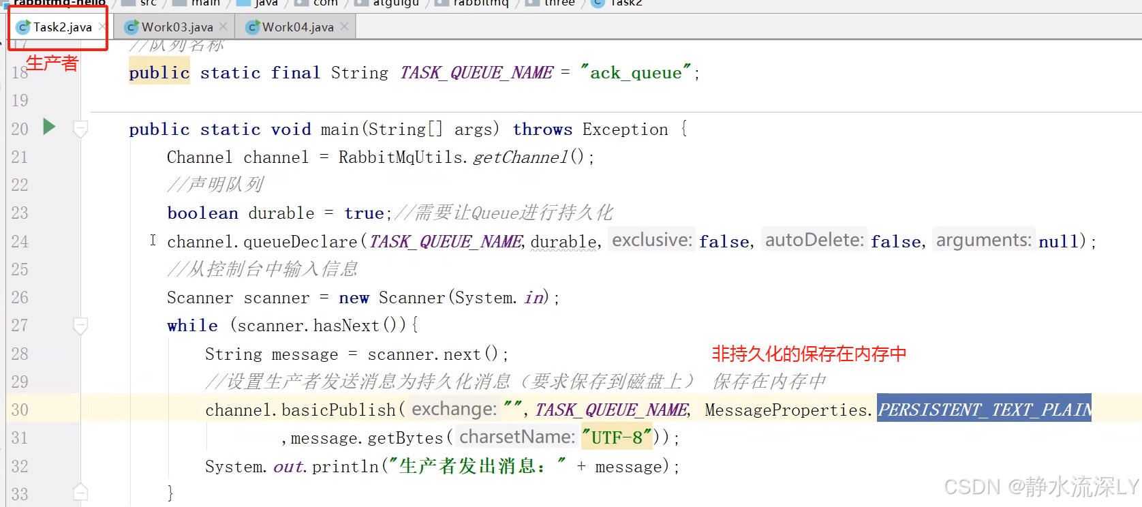Click breadcrumb folder 'java'
This screenshot has height=507, width=1142.
258,3
